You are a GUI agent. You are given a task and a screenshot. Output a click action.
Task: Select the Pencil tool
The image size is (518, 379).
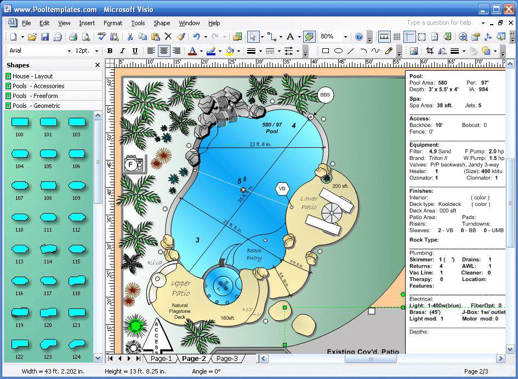click(388, 51)
